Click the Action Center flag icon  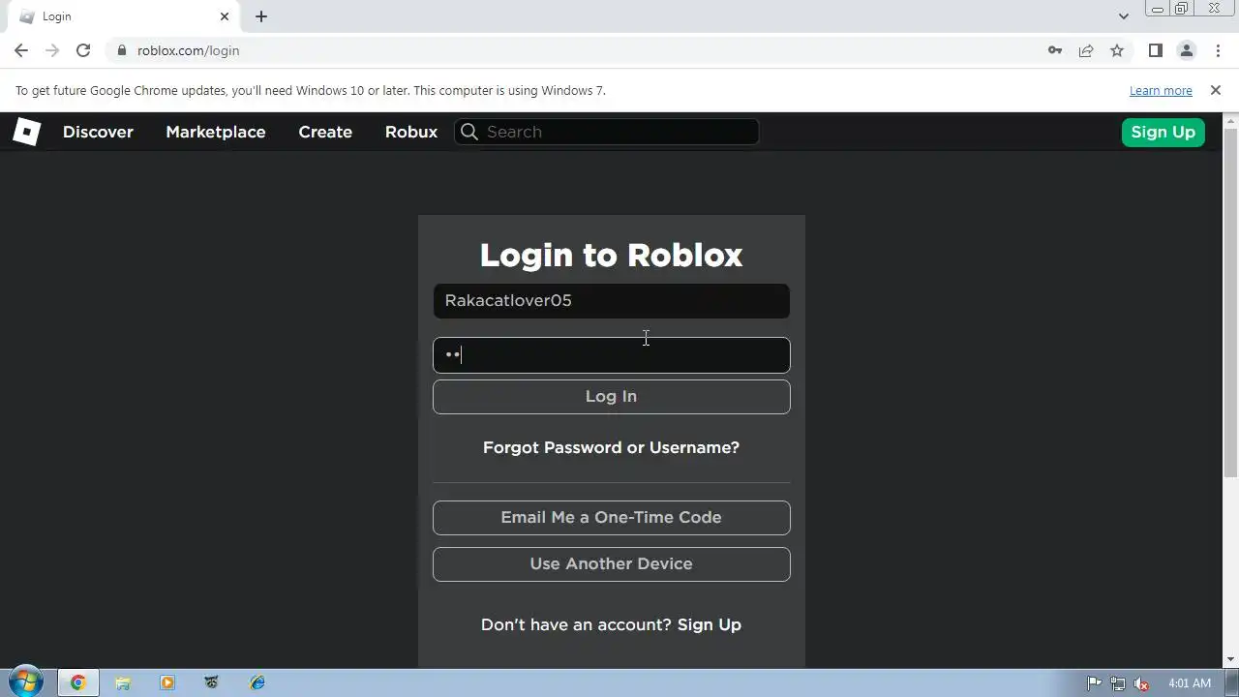coord(1095,683)
